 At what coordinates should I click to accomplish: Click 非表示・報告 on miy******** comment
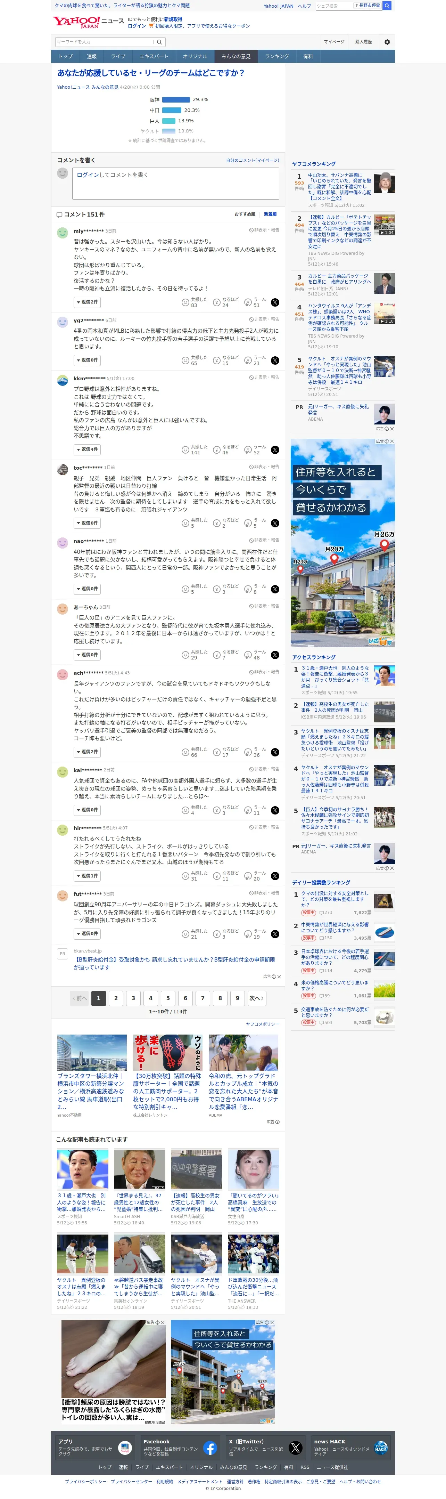[x=264, y=230]
